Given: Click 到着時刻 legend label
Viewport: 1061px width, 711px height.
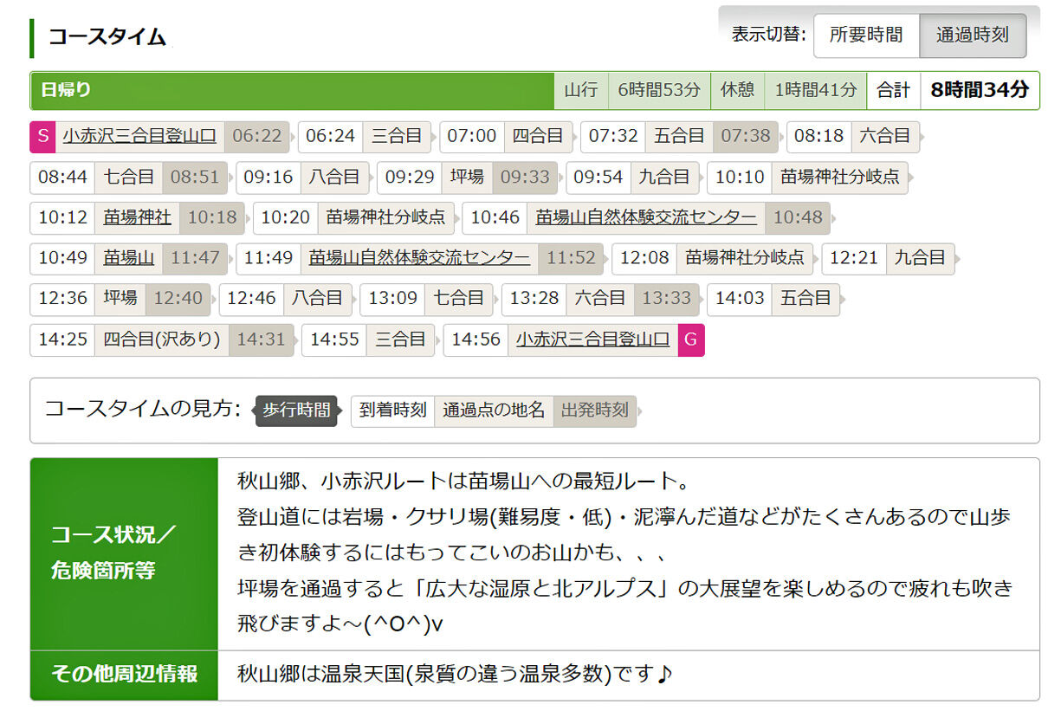Looking at the screenshot, I should [393, 410].
